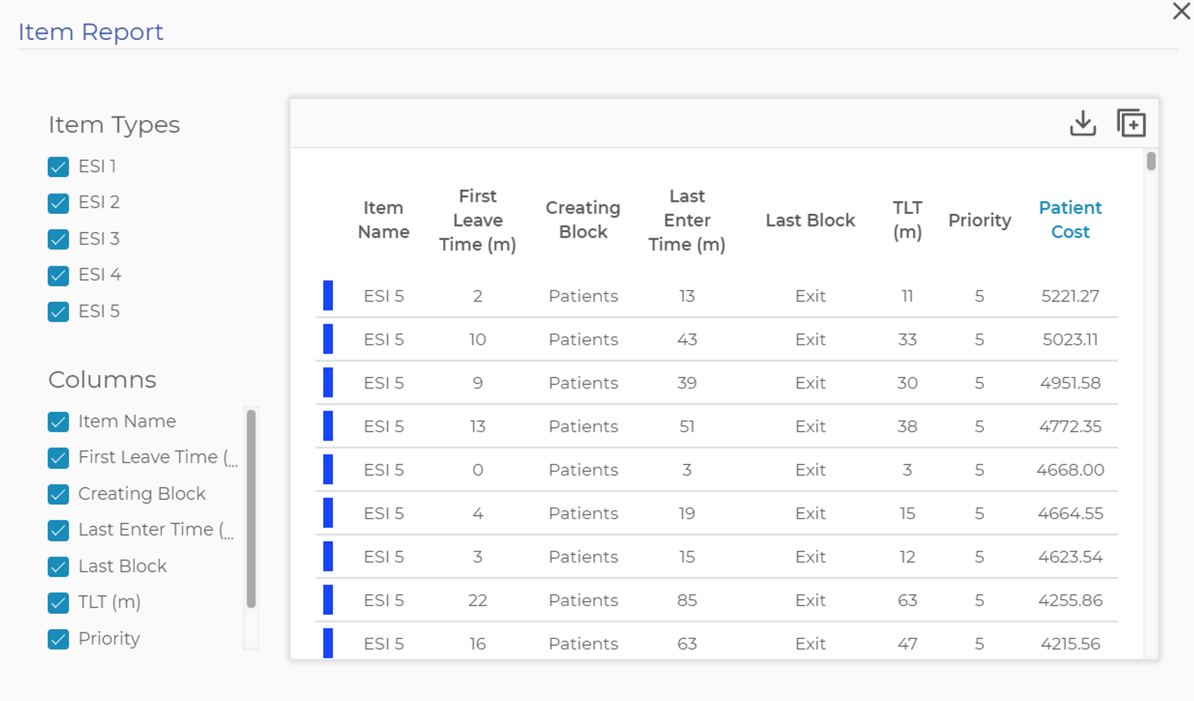Viewport: 1194px width, 701px height.
Task: Hide the Creating Block column
Action: (59, 494)
